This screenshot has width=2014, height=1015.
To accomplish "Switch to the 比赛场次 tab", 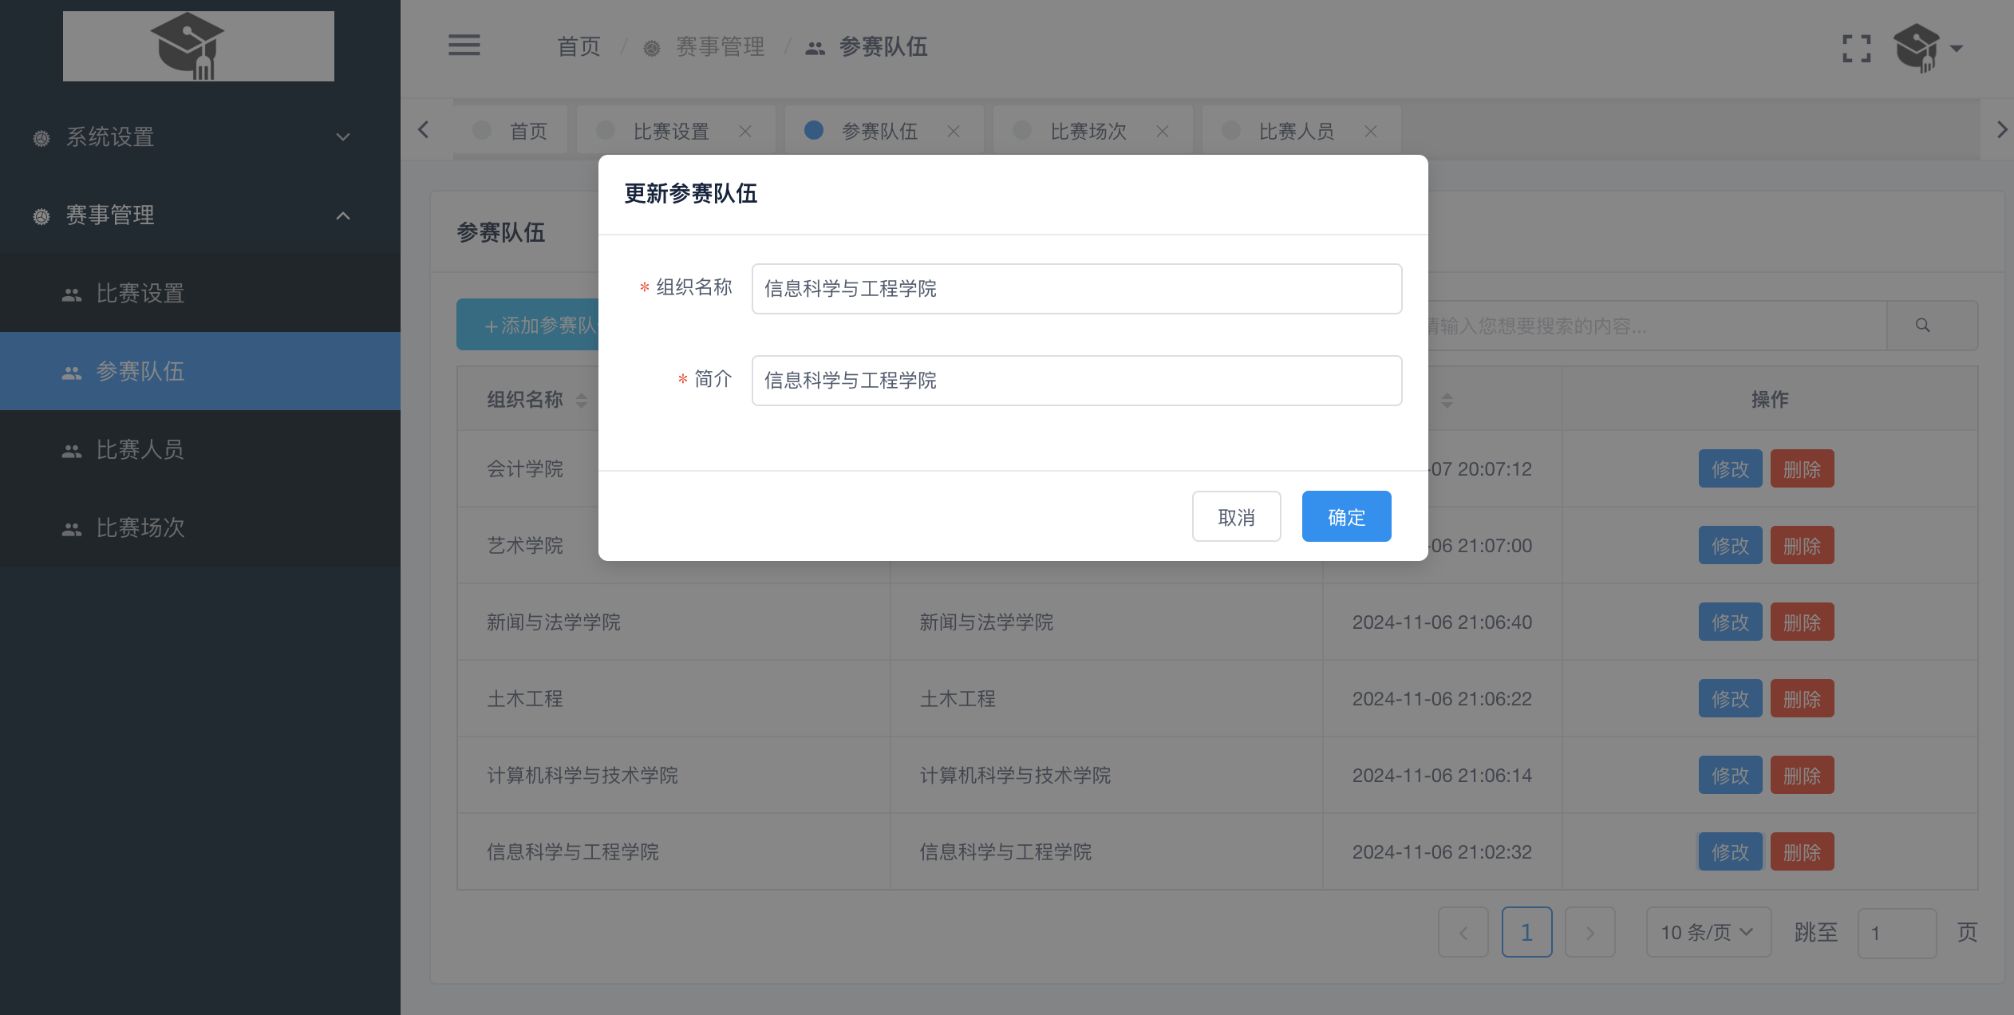I will click(1088, 131).
